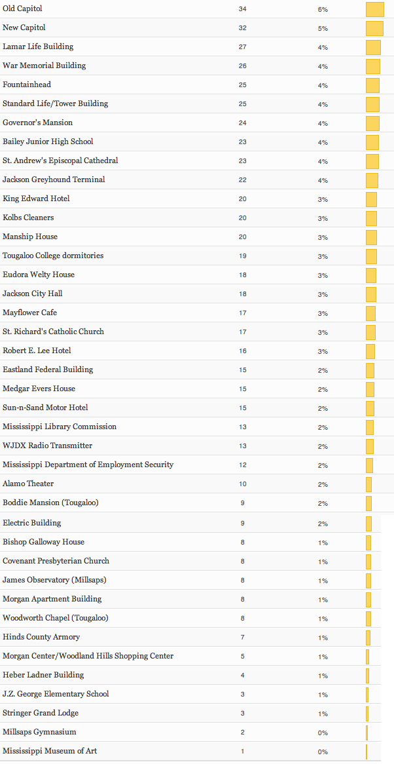This screenshot has width=394, height=764.
Task: Select the Electric Building entry
Action: 32,523
